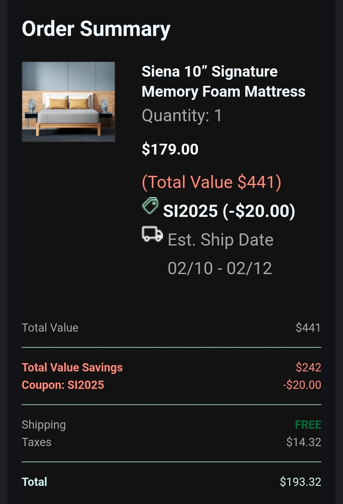Click the Total Value row label
The image size is (343, 504).
[x=50, y=328]
